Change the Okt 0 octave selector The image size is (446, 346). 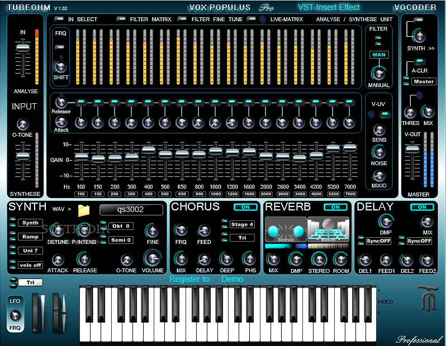121,226
